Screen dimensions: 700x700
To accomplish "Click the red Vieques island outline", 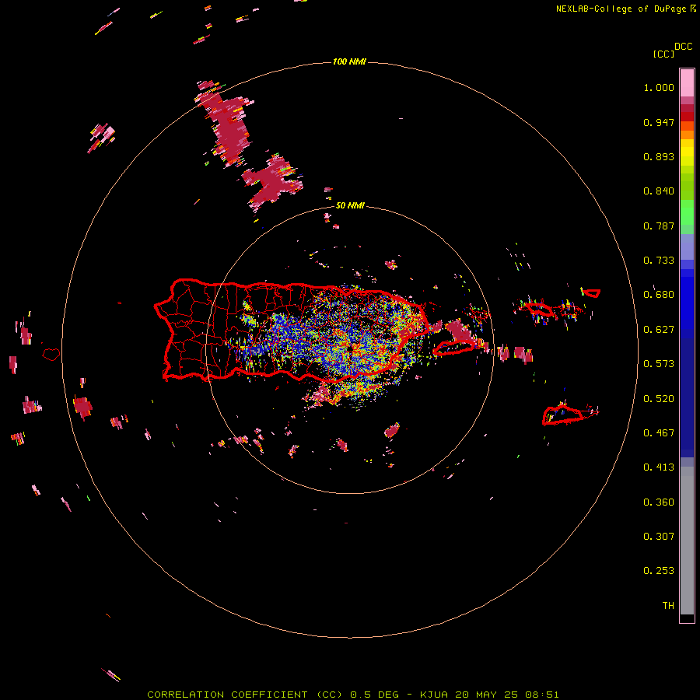I will 454,348.
